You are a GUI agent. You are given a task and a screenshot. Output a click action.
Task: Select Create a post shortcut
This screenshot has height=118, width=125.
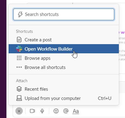64,40
